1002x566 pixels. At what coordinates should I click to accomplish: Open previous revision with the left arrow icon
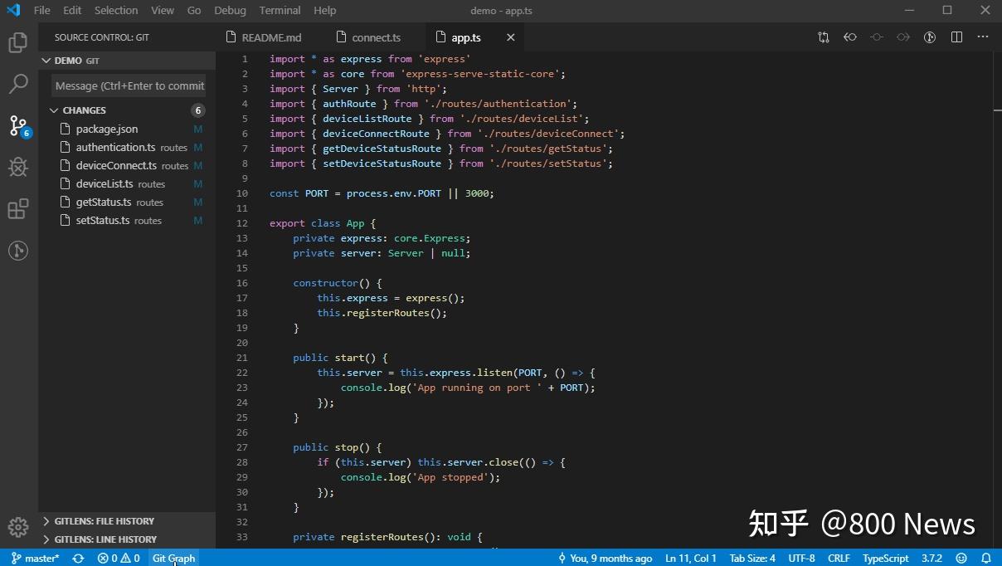[850, 37]
